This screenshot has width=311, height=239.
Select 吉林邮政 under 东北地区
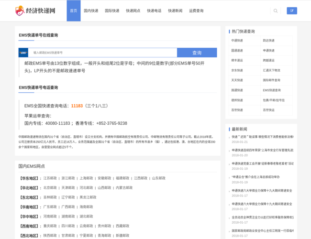pyautogui.click(x=50, y=197)
